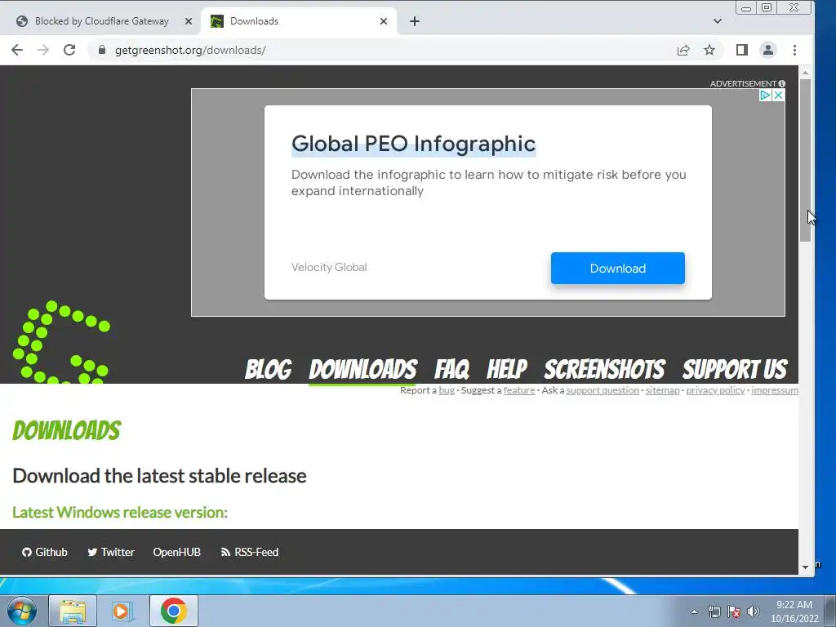
Task: Click the Greenshot green dotted logo
Action: (x=61, y=342)
